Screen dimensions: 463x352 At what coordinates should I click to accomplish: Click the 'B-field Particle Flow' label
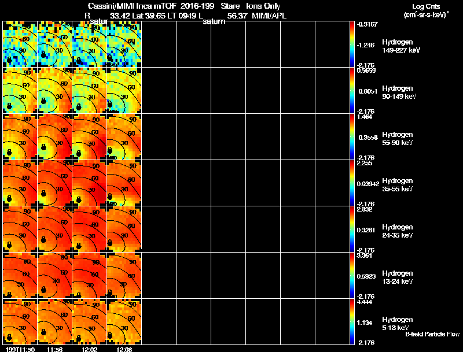(x=432, y=334)
